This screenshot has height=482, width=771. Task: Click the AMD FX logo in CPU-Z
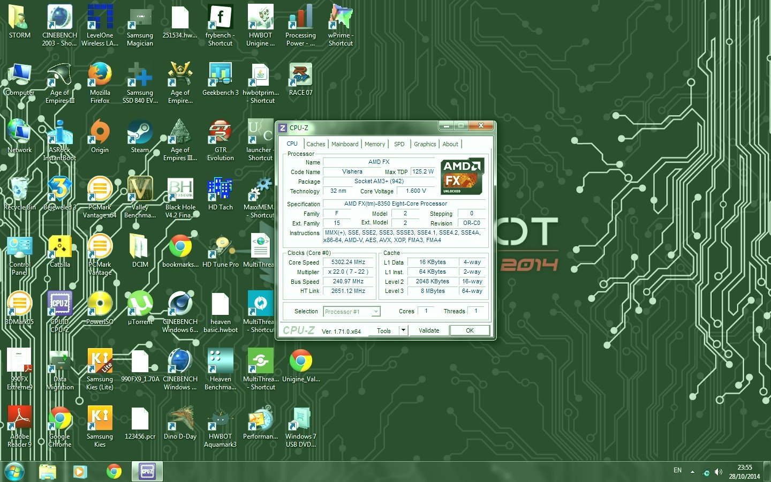tap(462, 176)
